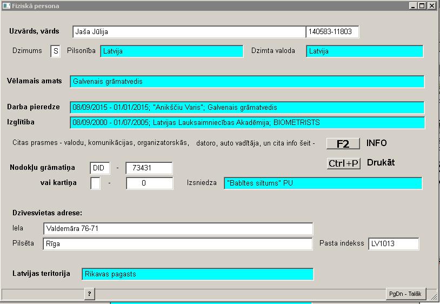Click the Pasta indekss field LV1013
This screenshot has height=304, width=440.
tap(393, 244)
